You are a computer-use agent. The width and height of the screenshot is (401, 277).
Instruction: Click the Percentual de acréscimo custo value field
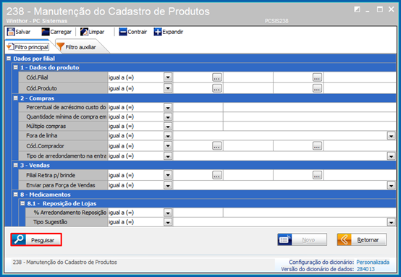pos(198,108)
